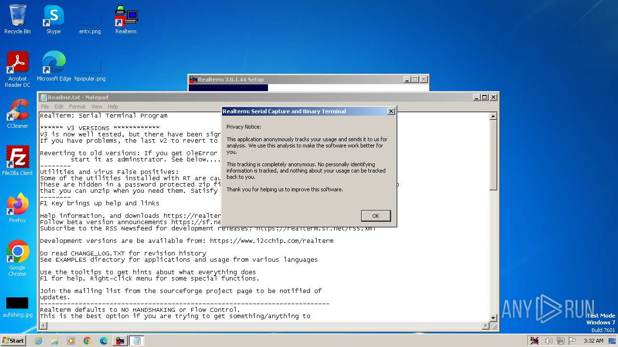Image resolution: width=618 pixels, height=347 pixels.
Task: Select the Skype desktop shortcut
Action: coord(53,19)
